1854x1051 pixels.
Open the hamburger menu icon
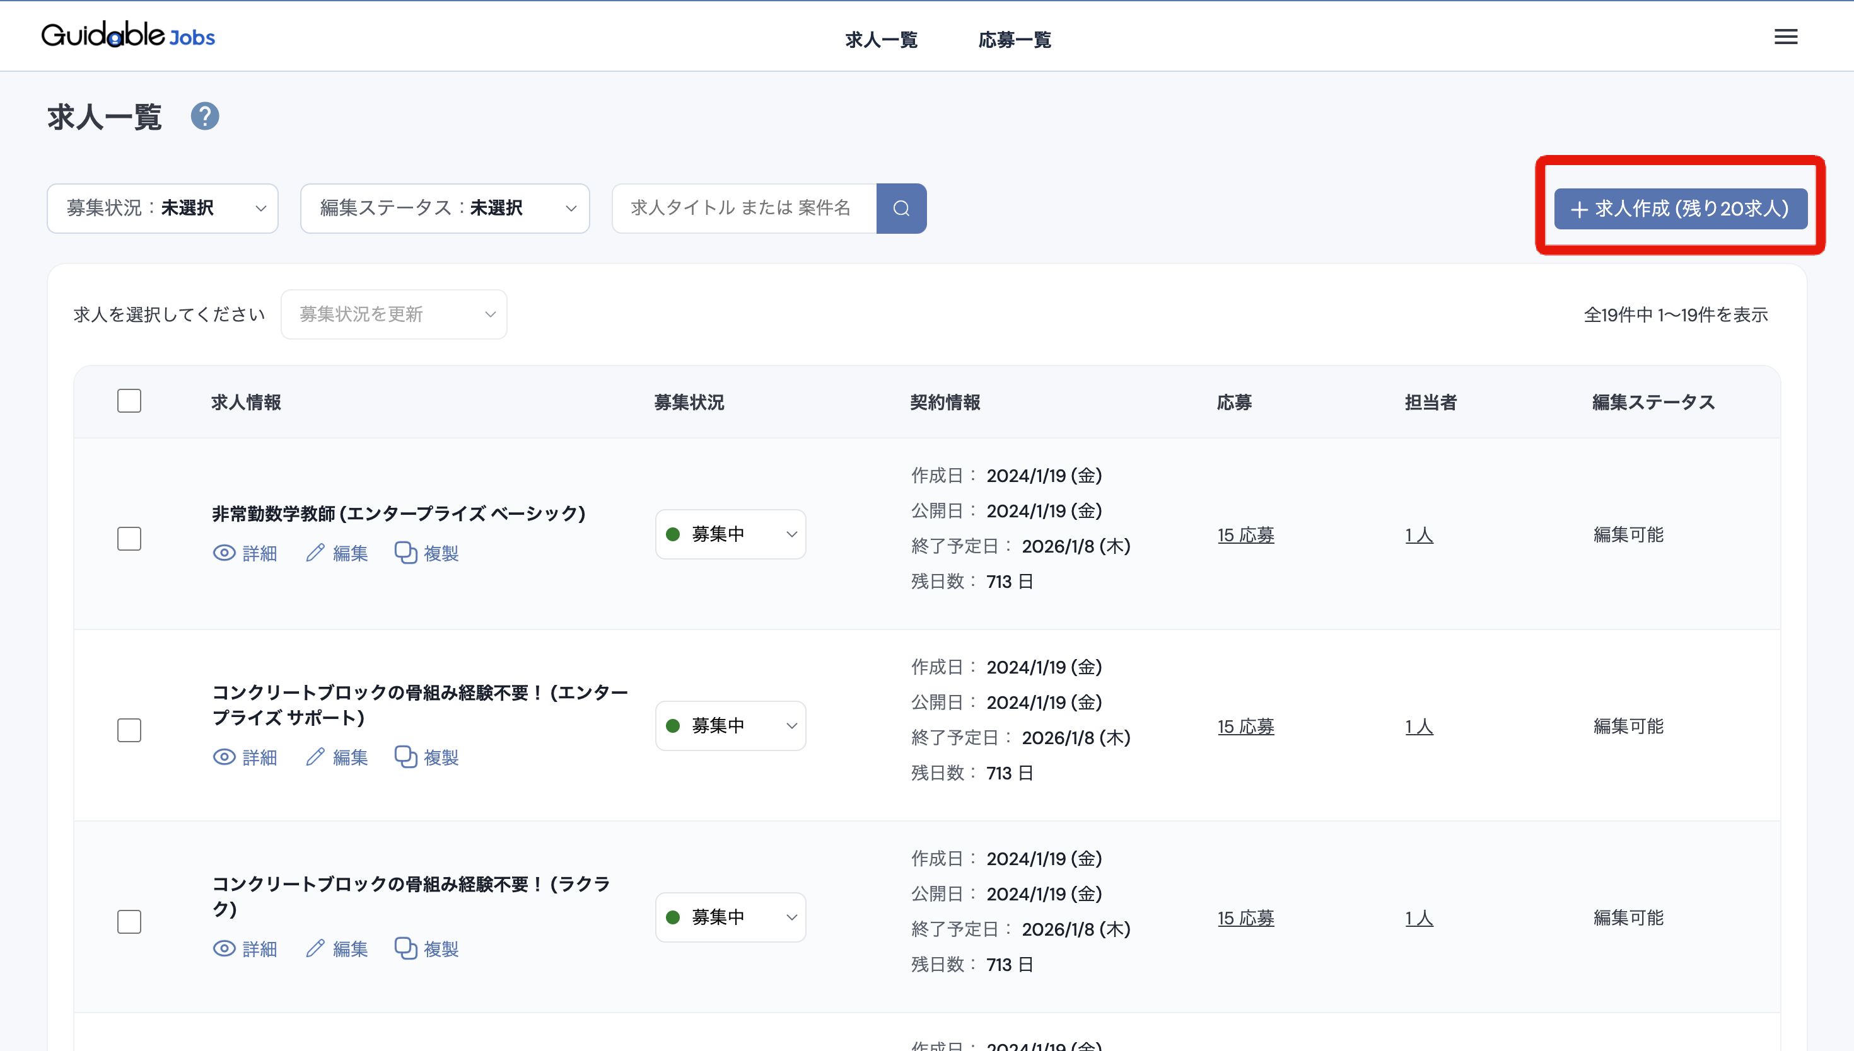click(1785, 37)
